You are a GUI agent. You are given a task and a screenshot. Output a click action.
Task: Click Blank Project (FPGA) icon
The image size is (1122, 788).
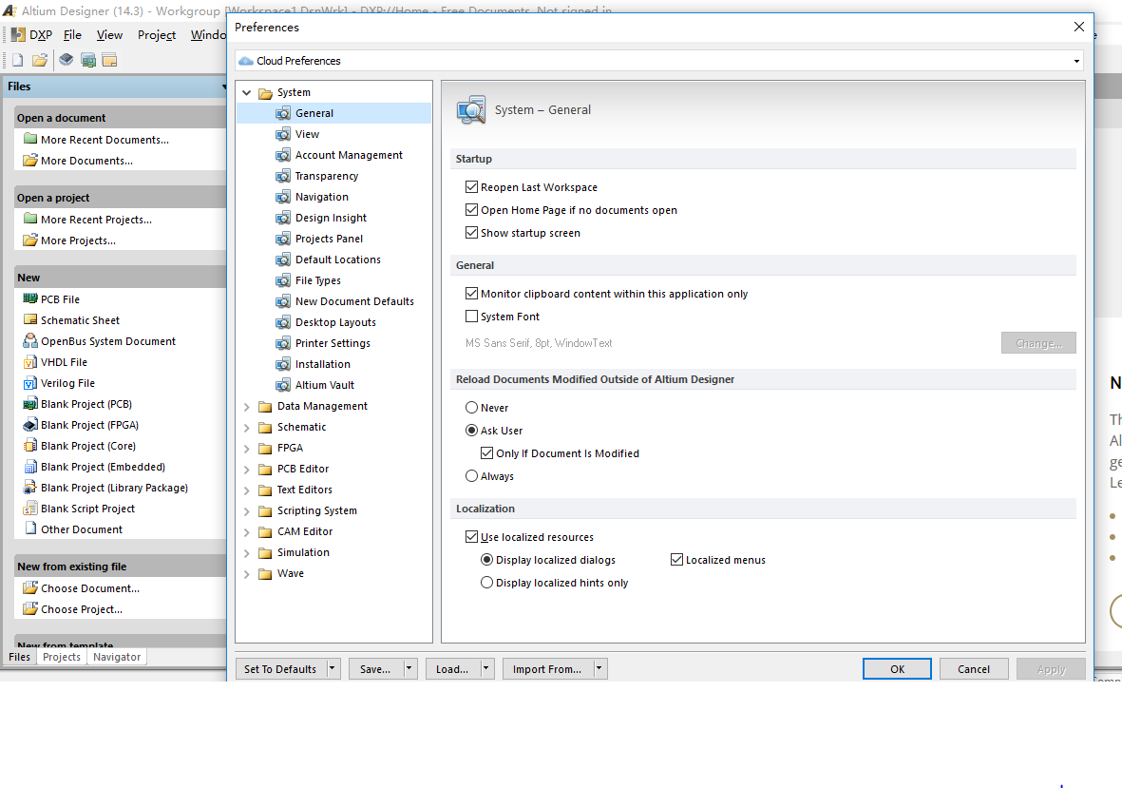pos(30,425)
